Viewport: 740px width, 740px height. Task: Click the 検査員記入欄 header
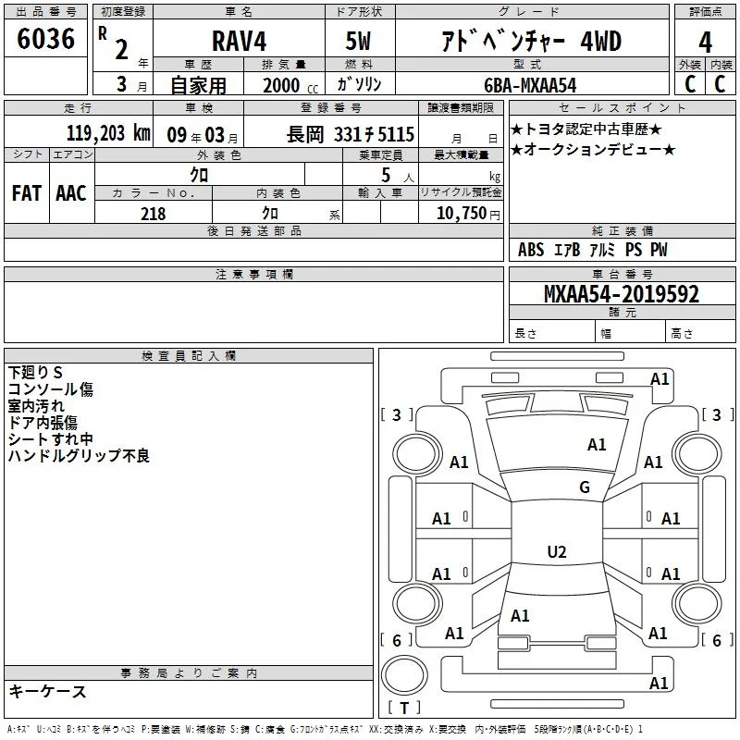189,356
